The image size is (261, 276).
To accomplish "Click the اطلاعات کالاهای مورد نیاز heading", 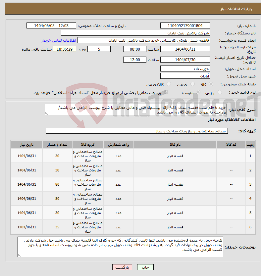I will [x=232, y=120].
